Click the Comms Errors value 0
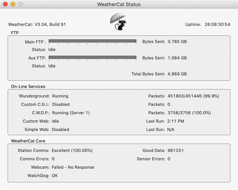The width and height of the screenshot is (238, 190). [53, 159]
